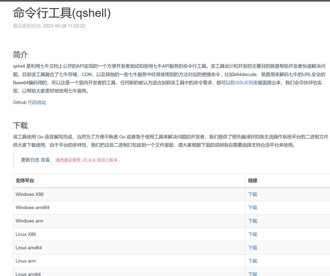Click the 下载 section heading
Screen dimensions: 330x276
tap(20, 126)
